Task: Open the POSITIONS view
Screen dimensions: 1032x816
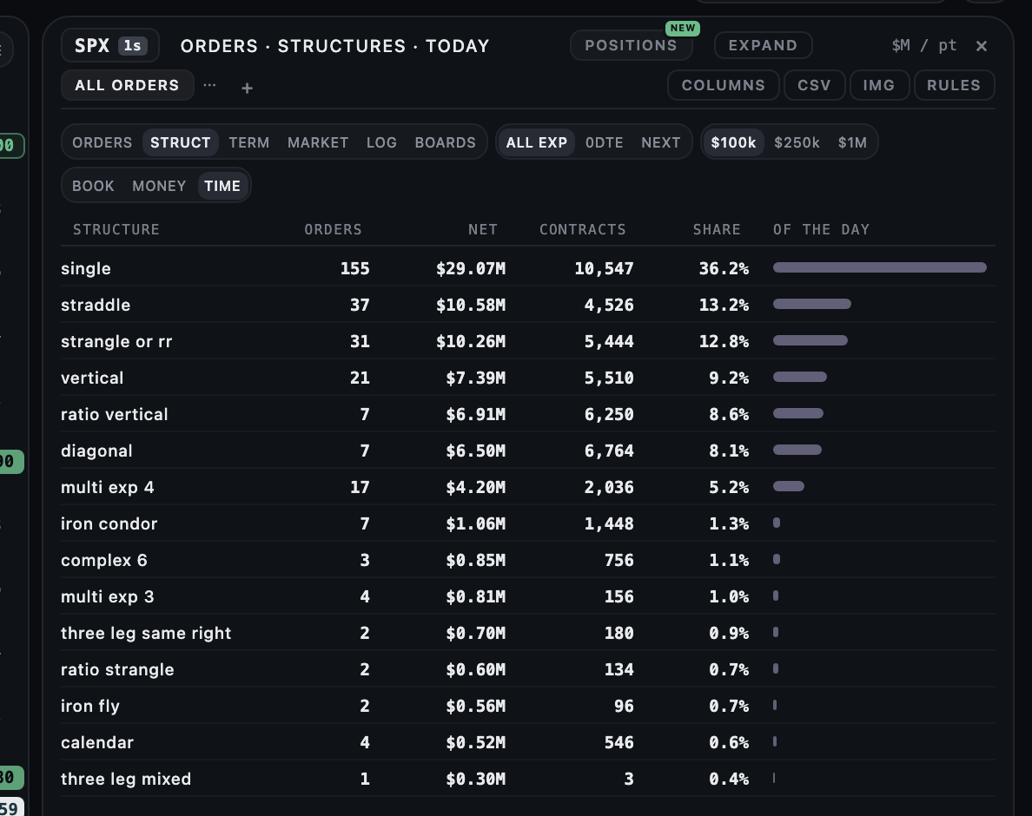Action: coord(631,45)
